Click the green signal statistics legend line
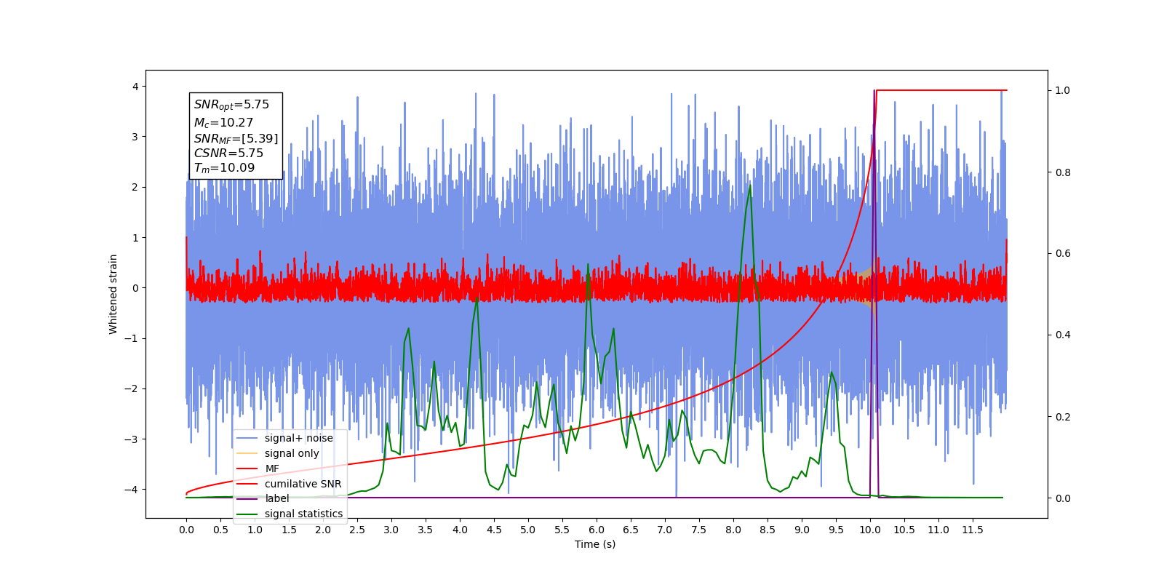Screen dimensions: 1164x582 click(247, 514)
